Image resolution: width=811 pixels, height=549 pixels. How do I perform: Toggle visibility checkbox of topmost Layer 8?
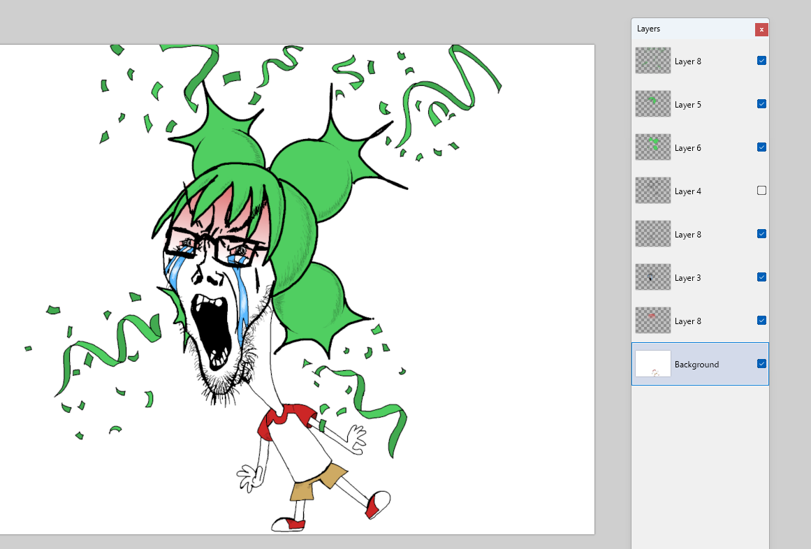pyautogui.click(x=761, y=61)
